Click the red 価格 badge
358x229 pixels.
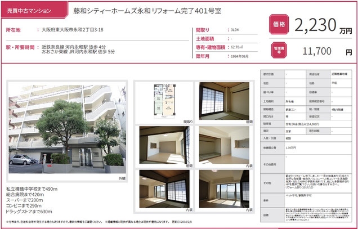pyautogui.click(x=279, y=24)
